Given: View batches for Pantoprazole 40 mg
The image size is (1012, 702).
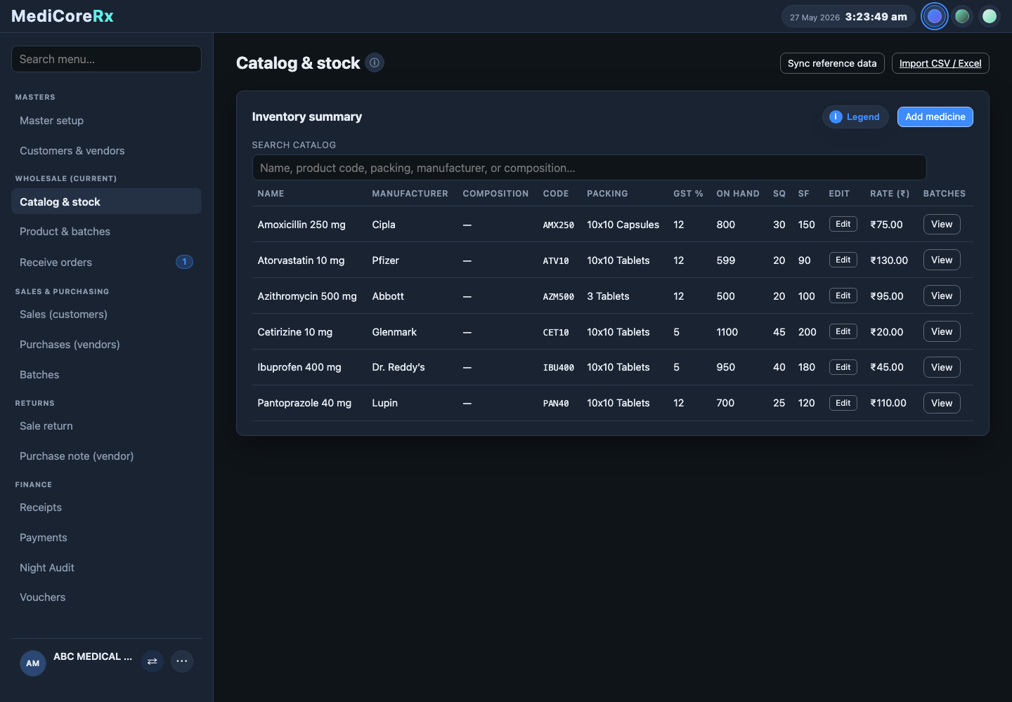Looking at the screenshot, I should pyautogui.click(x=942, y=403).
